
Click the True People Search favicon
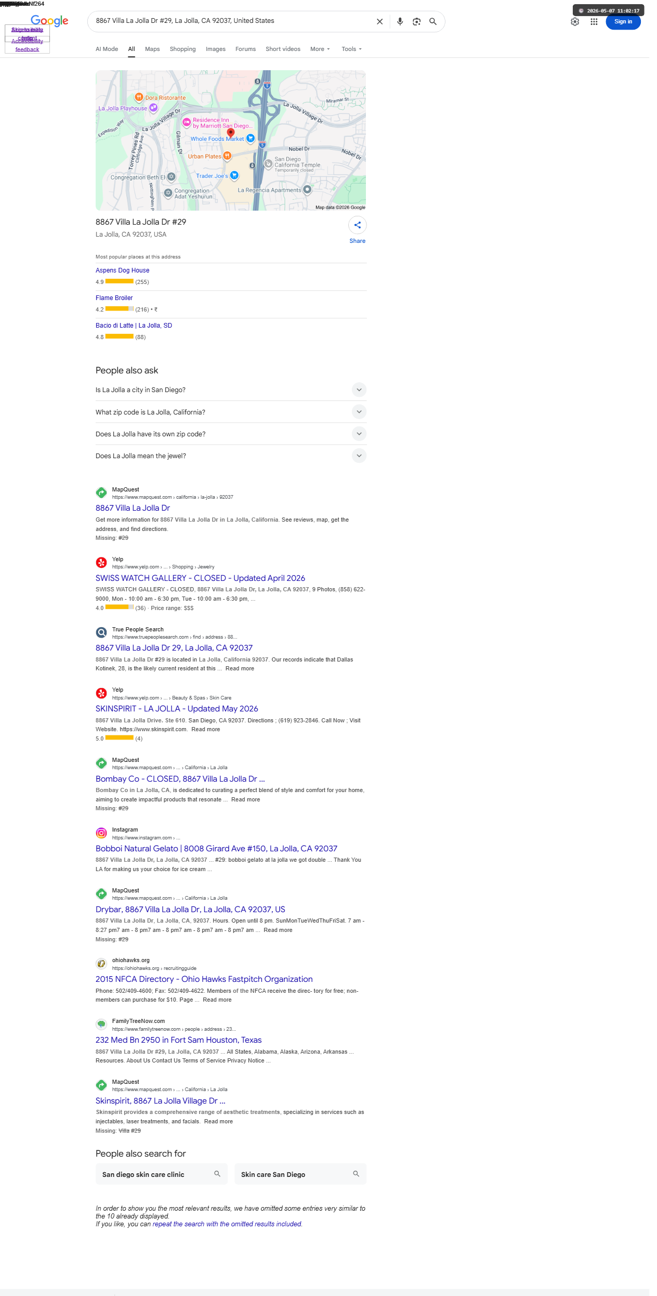(x=101, y=633)
